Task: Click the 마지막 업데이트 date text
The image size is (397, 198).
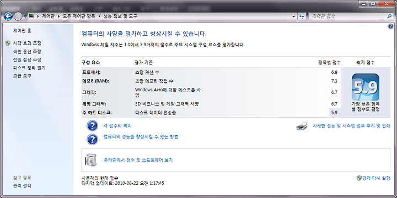Action: click(x=123, y=183)
